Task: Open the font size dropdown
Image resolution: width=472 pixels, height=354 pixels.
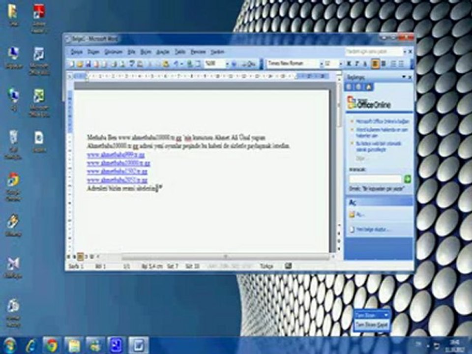Action: tap(340, 64)
